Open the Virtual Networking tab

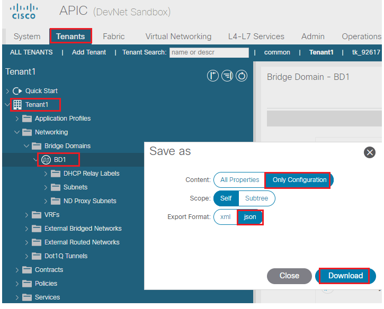click(x=178, y=37)
